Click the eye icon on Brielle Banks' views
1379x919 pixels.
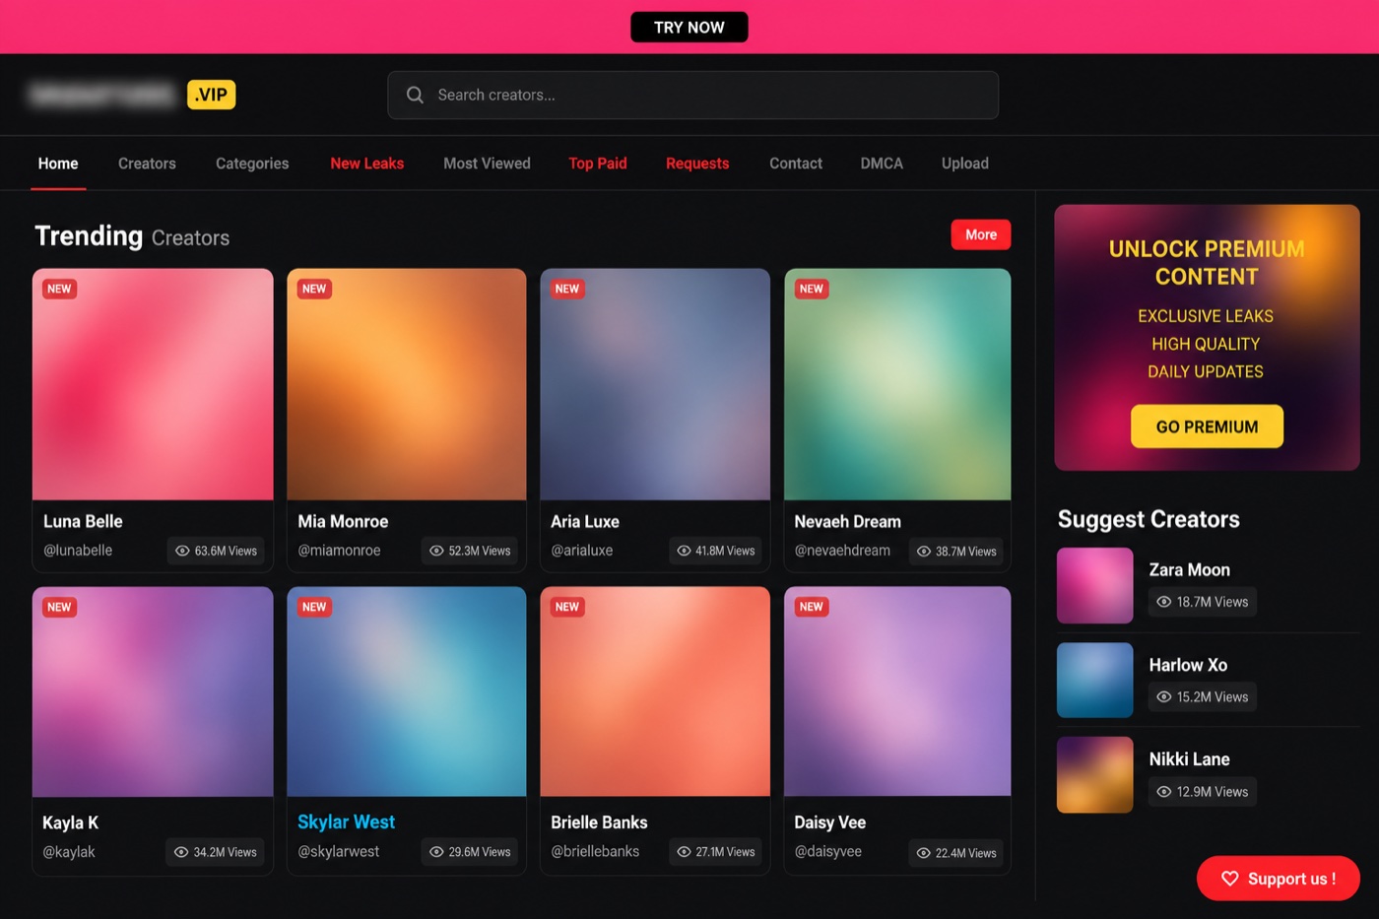pyautogui.click(x=684, y=852)
